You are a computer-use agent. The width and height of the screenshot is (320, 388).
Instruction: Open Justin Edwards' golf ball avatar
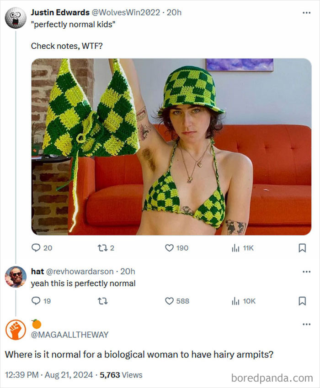[16, 18]
